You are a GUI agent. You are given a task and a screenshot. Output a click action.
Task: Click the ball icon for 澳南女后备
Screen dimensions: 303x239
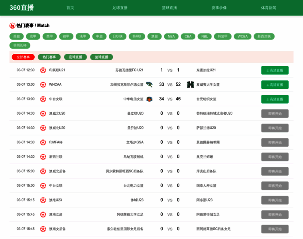[x=43, y=229]
